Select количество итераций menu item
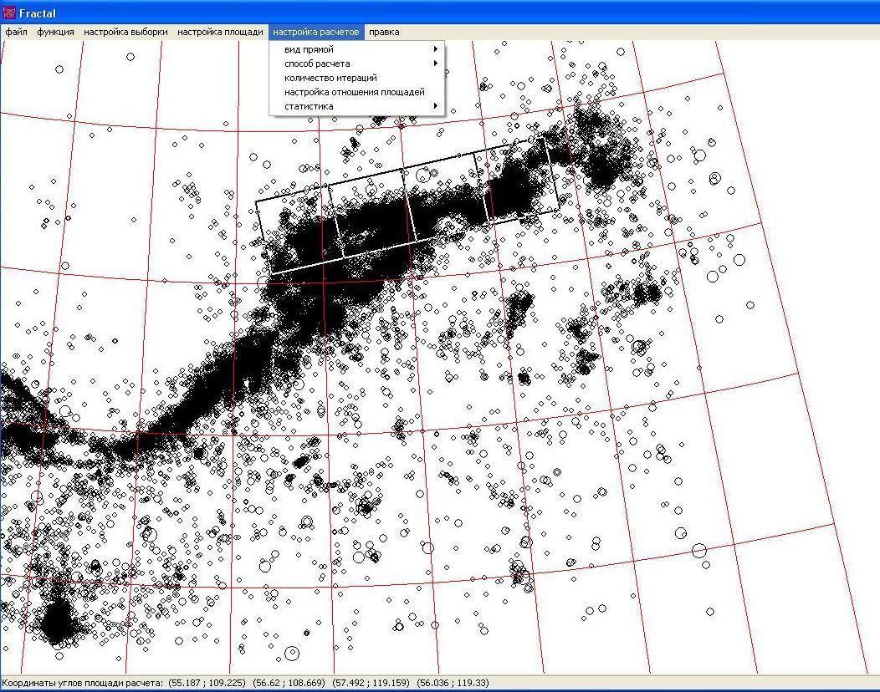Viewport: 880px width, 692px height. (x=330, y=78)
